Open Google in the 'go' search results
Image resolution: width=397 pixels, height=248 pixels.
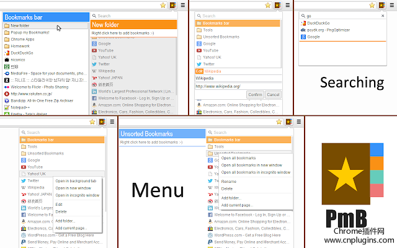(342, 37)
